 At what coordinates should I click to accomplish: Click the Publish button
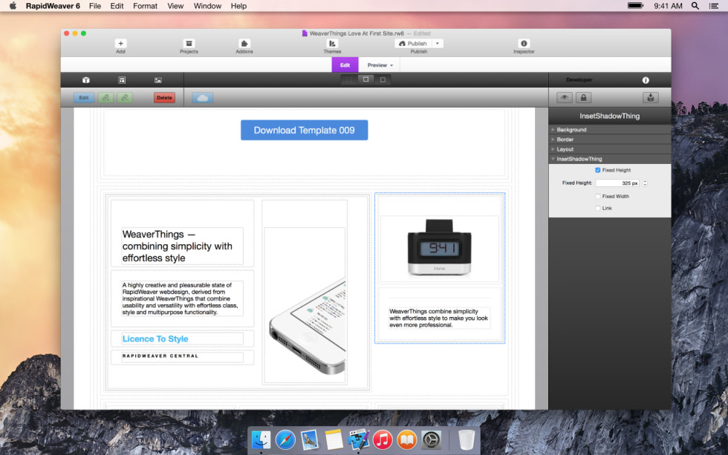(x=414, y=44)
